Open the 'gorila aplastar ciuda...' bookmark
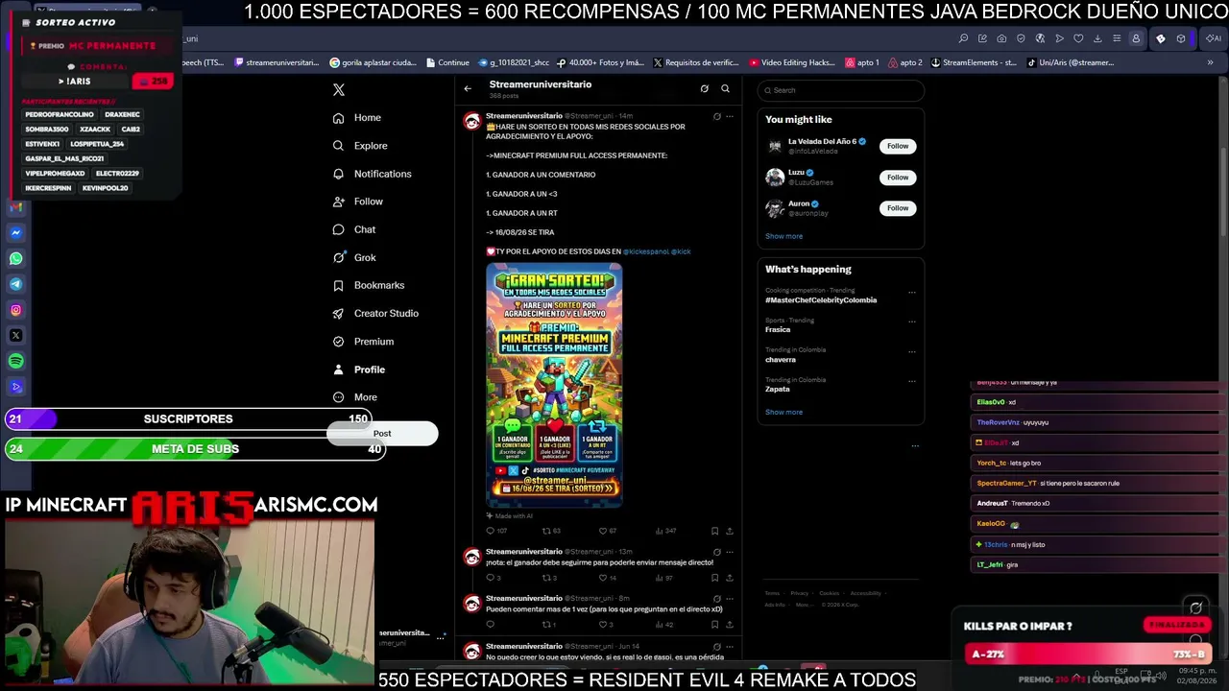The image size is (1229, 691). 373,62
